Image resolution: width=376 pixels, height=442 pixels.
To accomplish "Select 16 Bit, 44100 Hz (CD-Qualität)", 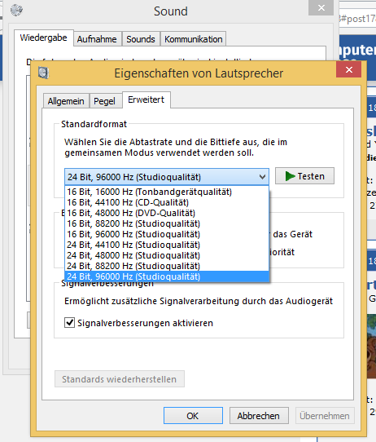I will point(167,202).
